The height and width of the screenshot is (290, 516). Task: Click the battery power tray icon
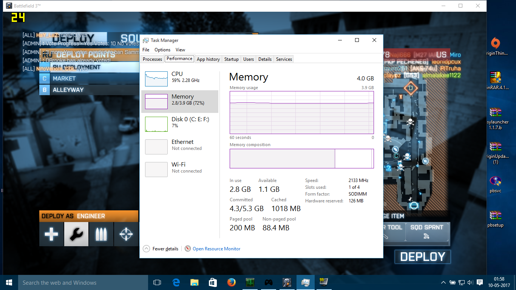(452, 282)
